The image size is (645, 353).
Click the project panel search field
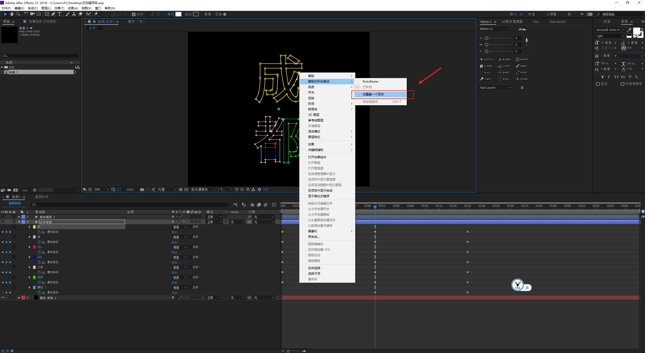[x=40, y=56]
